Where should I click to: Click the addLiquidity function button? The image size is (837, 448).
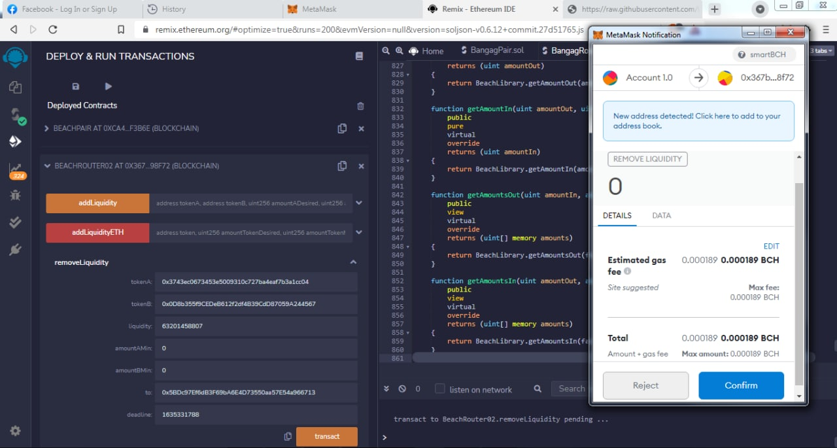pyautogui.click(x=97, y=203)
